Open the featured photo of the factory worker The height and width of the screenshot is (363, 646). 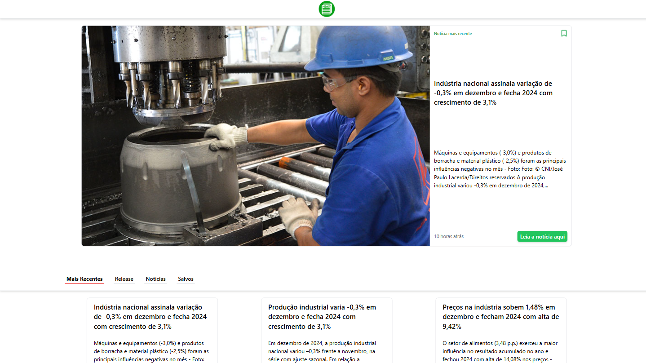tap(255, 136)
